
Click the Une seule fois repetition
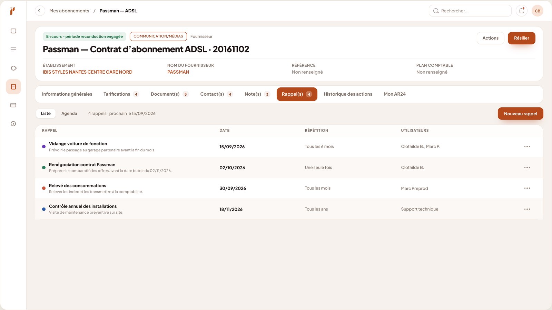pos(318,168)
